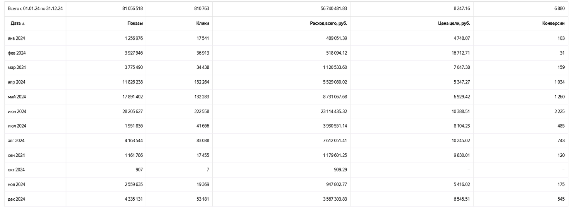Select the мар 2024 date cell
This screenshot has width=579, height=211.
[x=17, y=68]
